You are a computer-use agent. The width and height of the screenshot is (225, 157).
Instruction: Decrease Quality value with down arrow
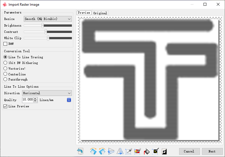pyautogui.click(x=35, y=101)
